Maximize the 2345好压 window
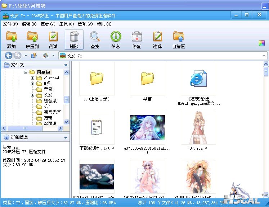This screenshot has width=269, height=207. (247, 15)
